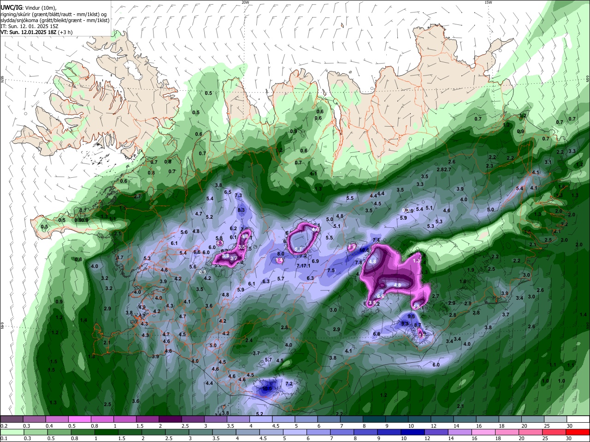This screenshot has width=590, height=442.
Task: Click the dark plum 2–2.5 swatch in the snow legend
Action: (170, 419)
